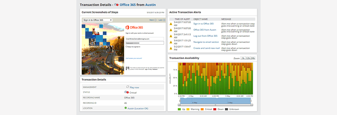The width and height of the screenshot is (337, 115).
Task: Click the TIME OF ALERT column header
Action: pyautogui.click(x=182, y=19)
